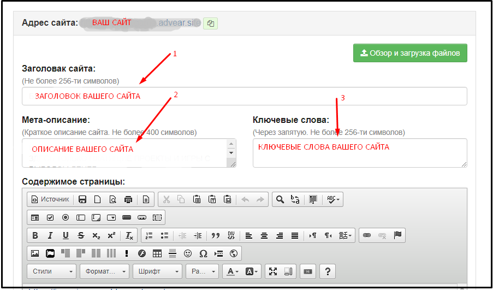Open Find with the magnifier icon
The image size is (493, 290).
(x=280, y=199)
